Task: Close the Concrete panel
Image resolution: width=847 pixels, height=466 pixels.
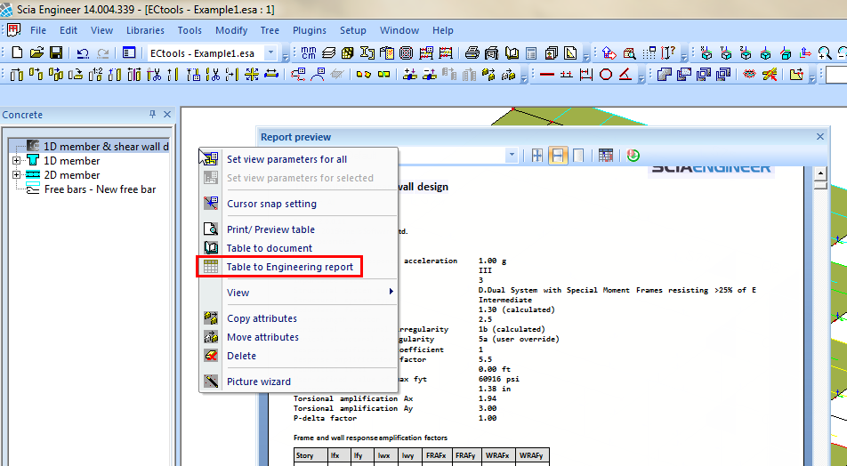Action: click(x=167, y=114)
